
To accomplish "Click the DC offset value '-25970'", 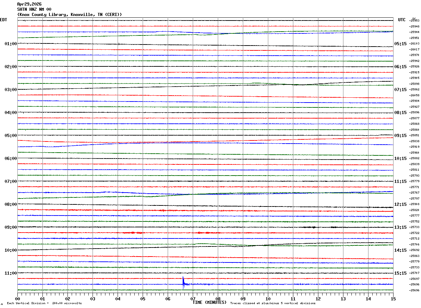I will pos(414,55).
